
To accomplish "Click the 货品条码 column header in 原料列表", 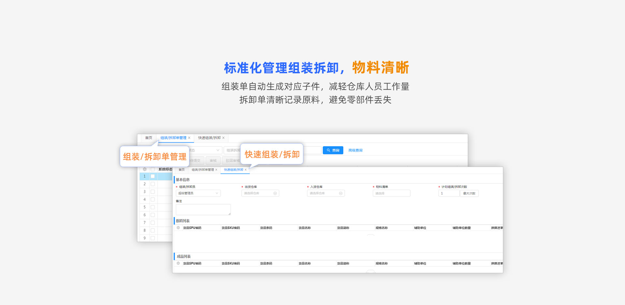I will (x=266, y=228).
